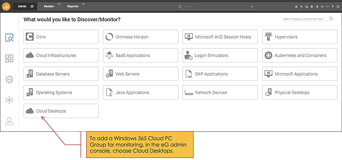Click the topology hub sidebar icon

coord(9,100)
